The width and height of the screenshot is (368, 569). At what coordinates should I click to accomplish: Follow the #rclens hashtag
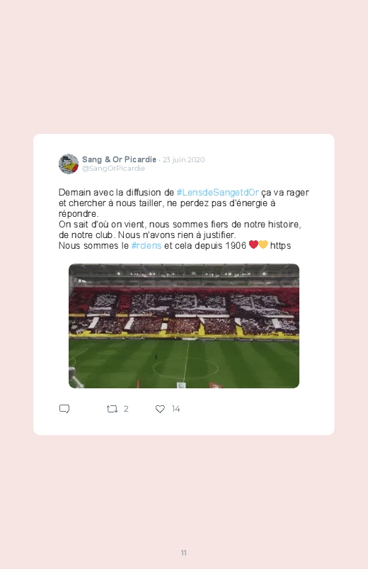[x=146, y=246]
